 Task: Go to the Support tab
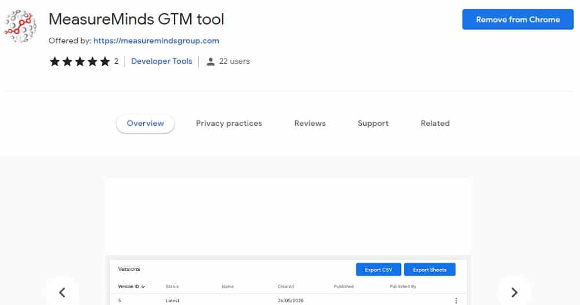[373, 124]
